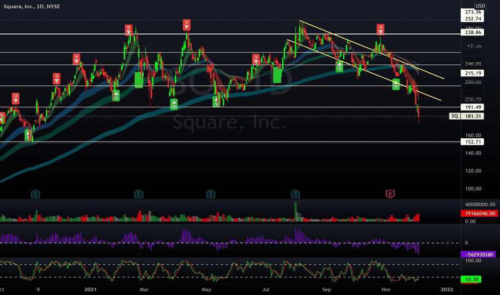Image resolution: width=500 pixels, height=295 pixels.
Task: Open the Square, Inc., 1D, NYSE chart title
Action: tap(32, 6)
